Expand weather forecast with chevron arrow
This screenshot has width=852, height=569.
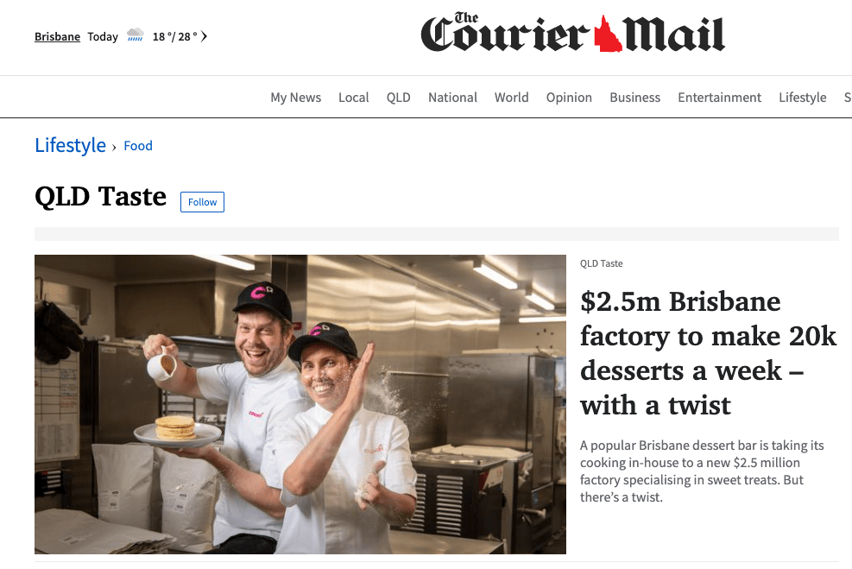point(204,36)
